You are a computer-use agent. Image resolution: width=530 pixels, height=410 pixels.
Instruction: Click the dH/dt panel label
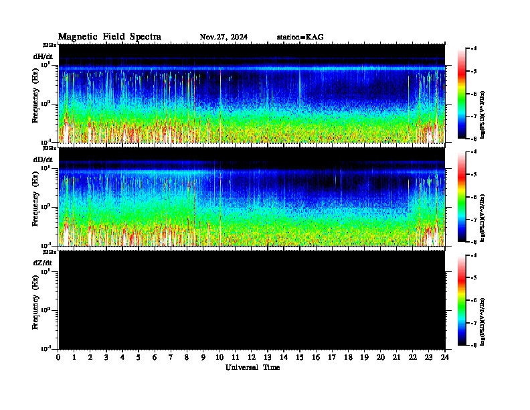(x=43, y=56)
